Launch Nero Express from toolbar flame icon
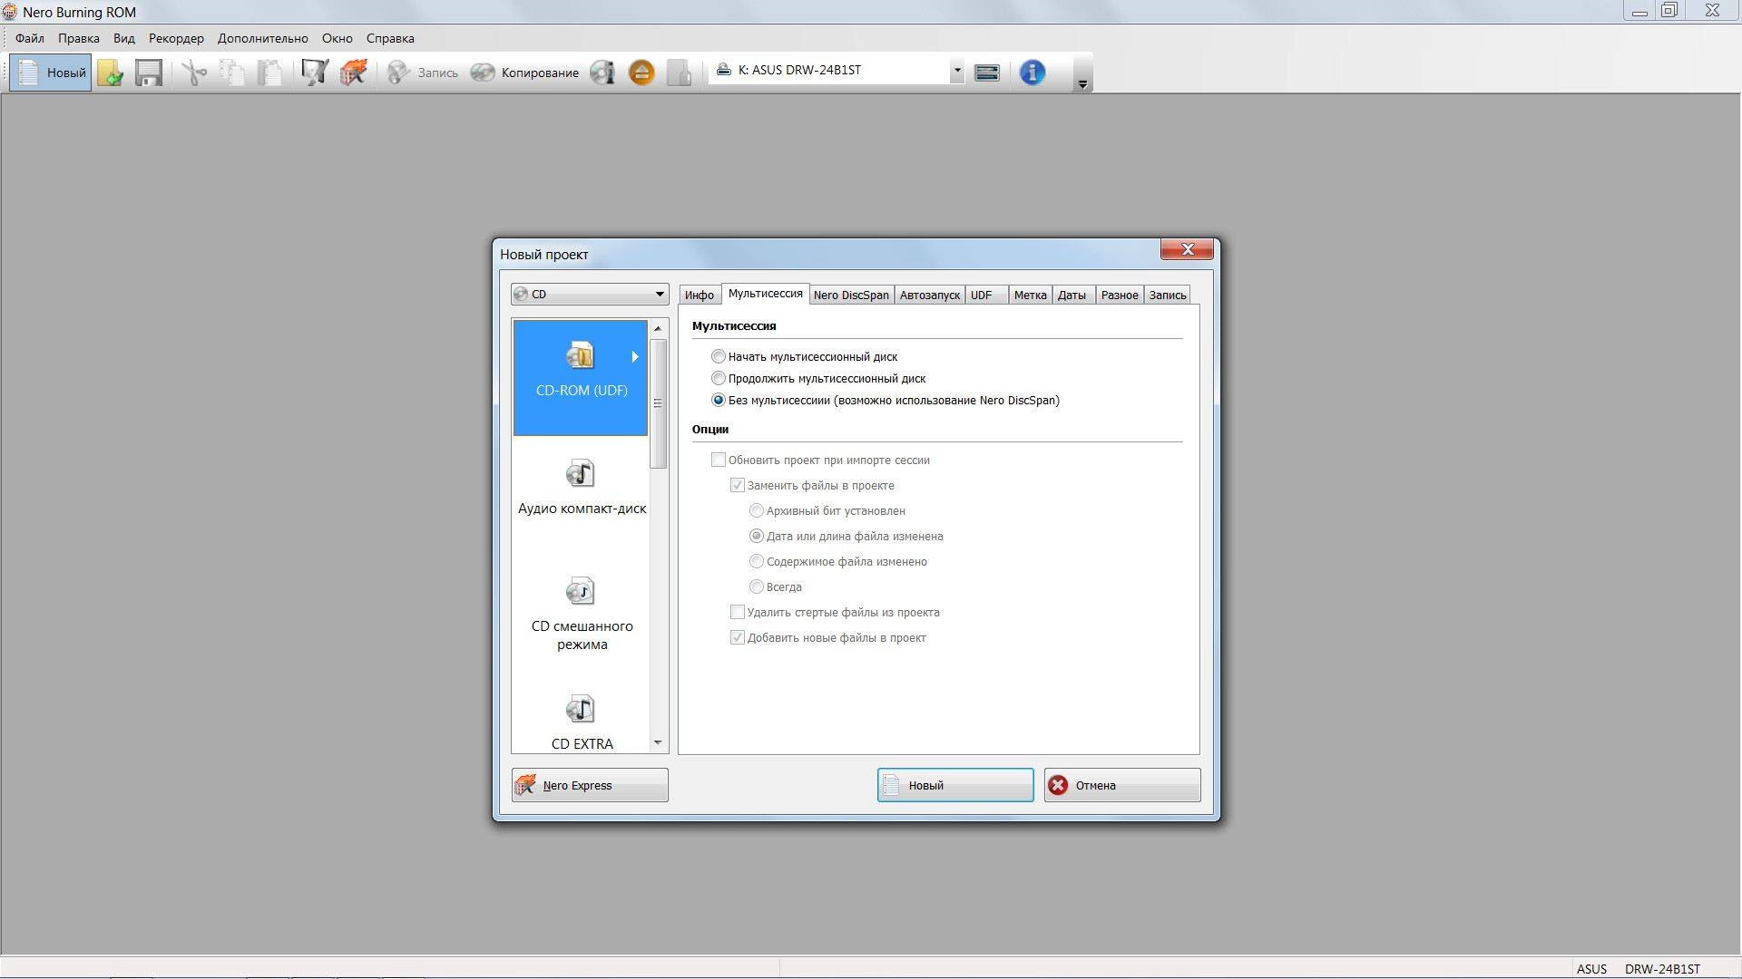 (353, 73)
